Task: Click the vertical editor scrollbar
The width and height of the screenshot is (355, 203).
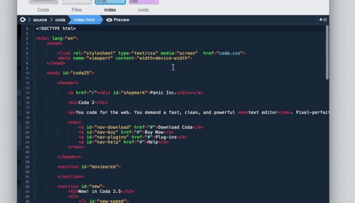Action: coord(327,52)
